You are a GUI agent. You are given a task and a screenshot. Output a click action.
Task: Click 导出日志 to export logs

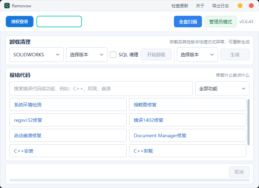click(220, 6)
